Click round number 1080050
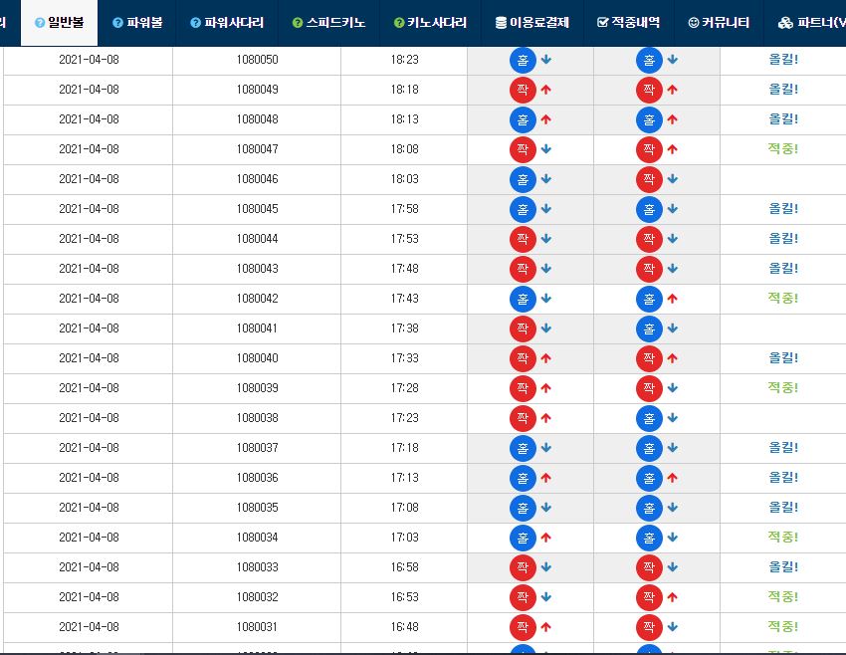 (258, 60)
